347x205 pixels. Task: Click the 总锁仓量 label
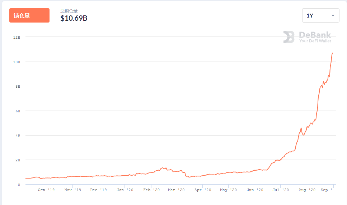click(x=69, y=11)
